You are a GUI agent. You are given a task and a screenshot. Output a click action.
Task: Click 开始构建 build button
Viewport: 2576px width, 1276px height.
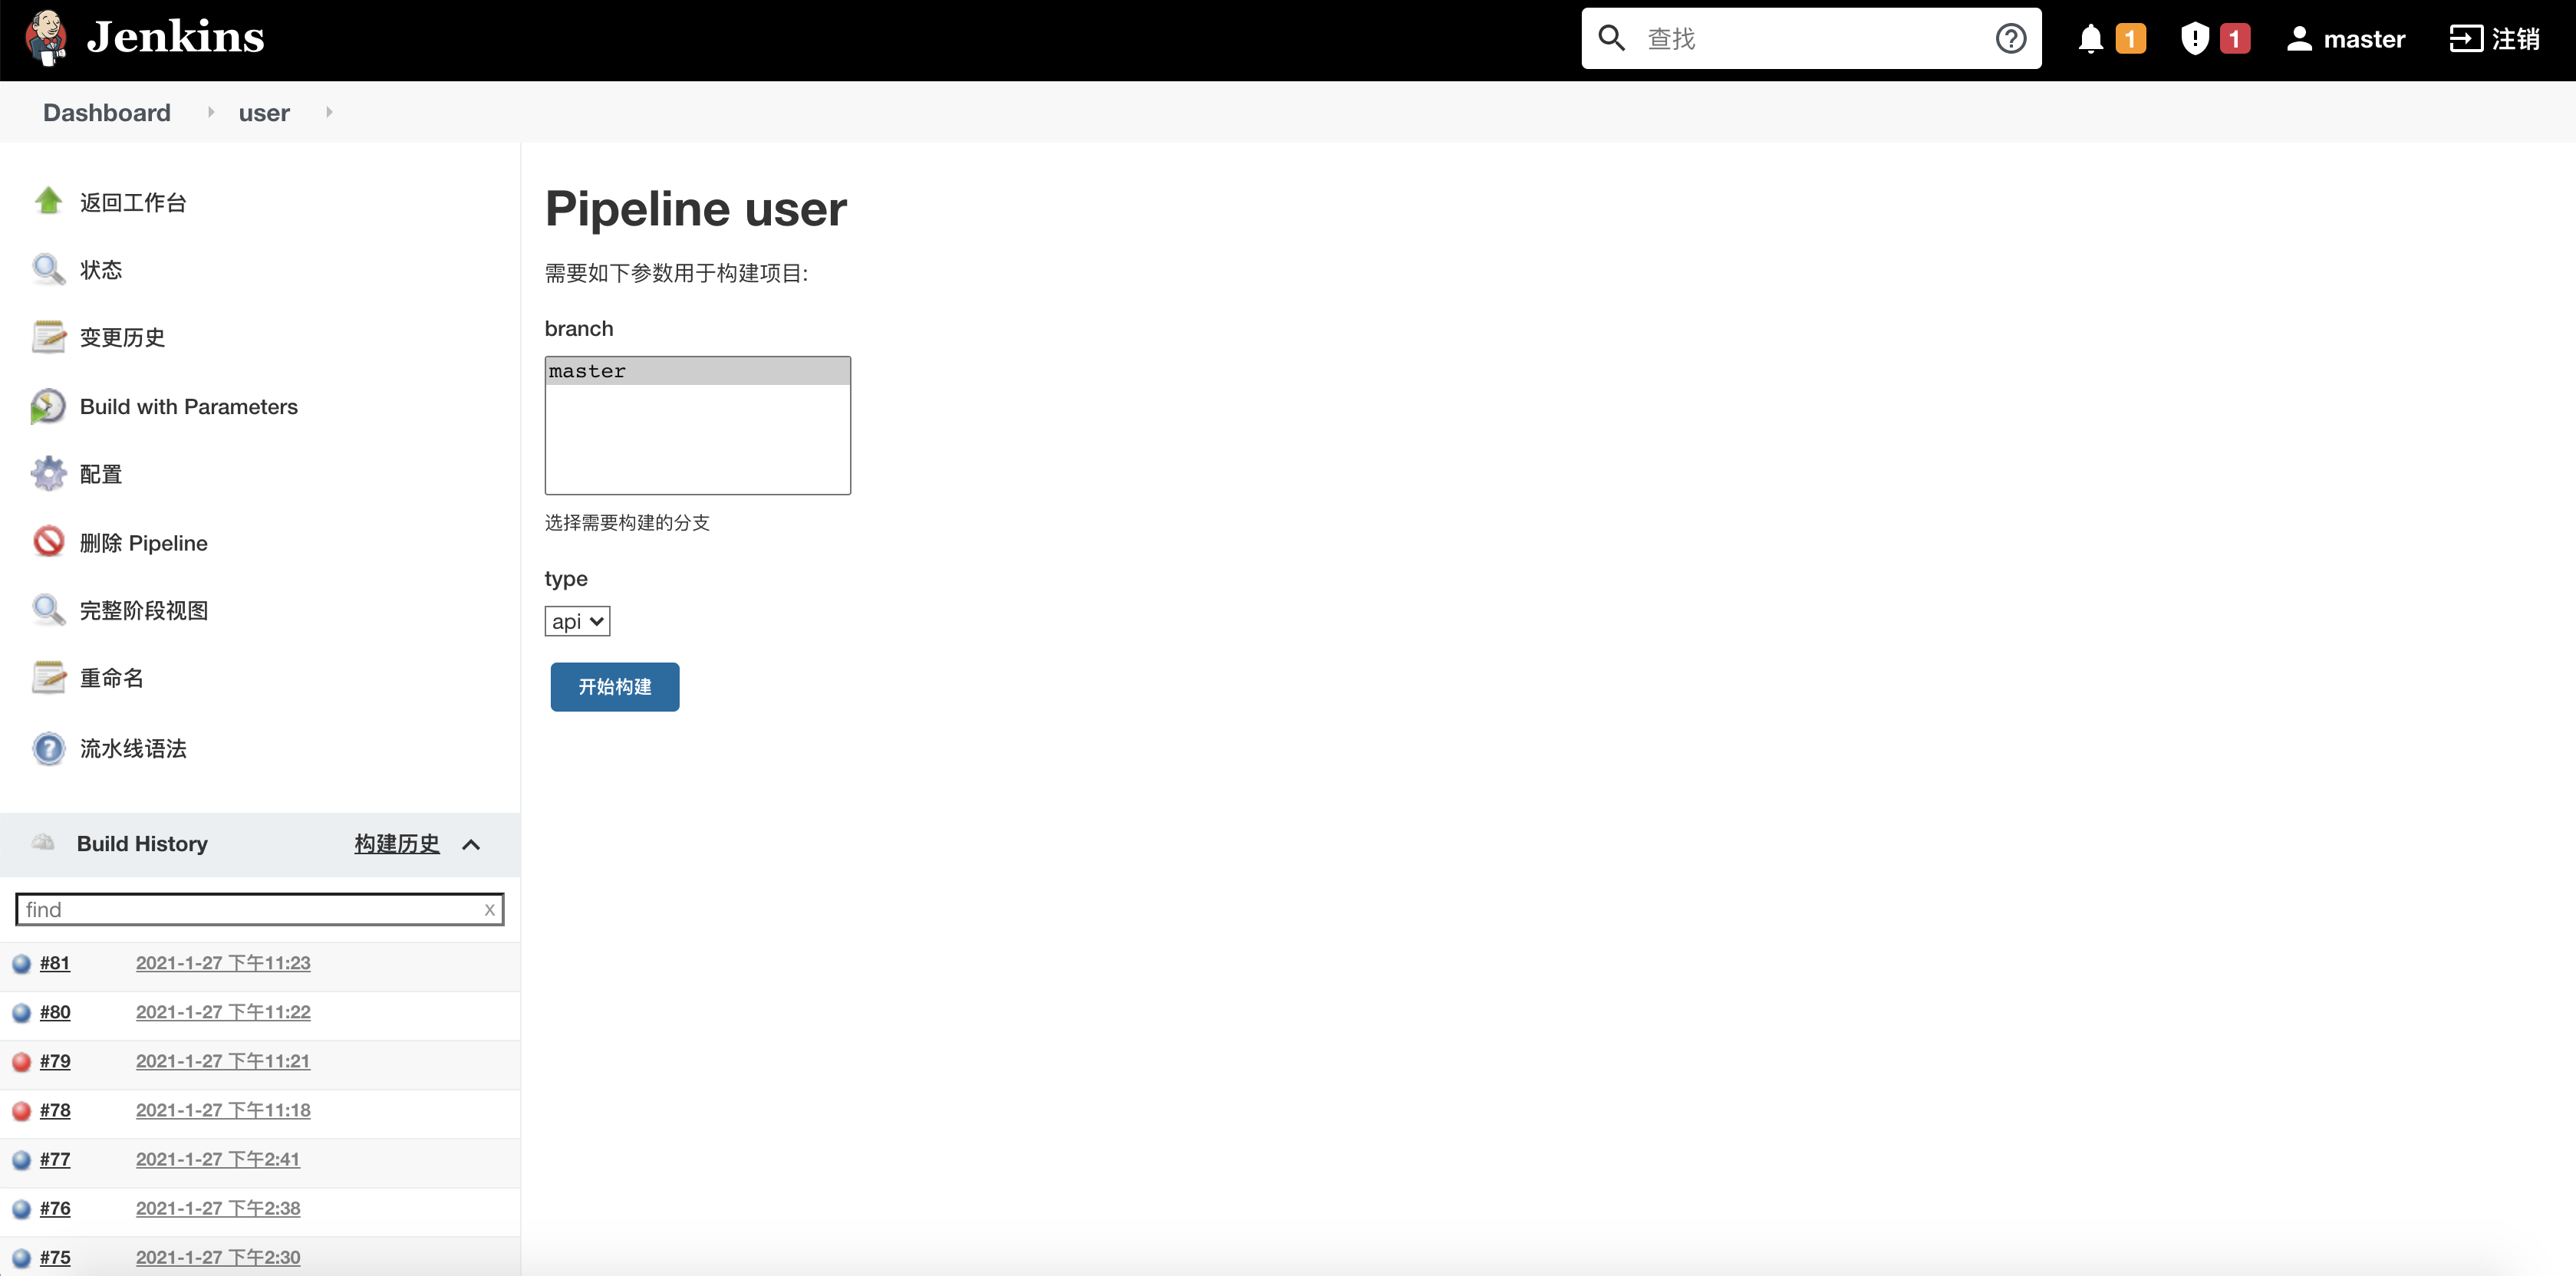coord(614,686)
